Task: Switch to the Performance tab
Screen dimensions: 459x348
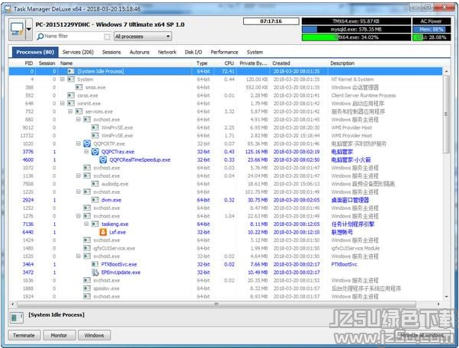Action: [224, 52]
